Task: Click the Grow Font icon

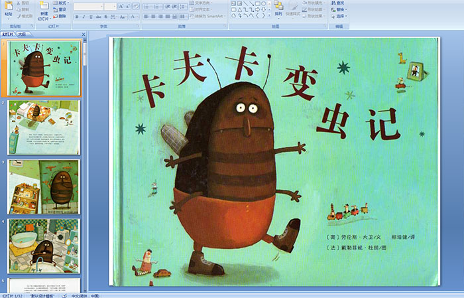Action: (121, 7)
